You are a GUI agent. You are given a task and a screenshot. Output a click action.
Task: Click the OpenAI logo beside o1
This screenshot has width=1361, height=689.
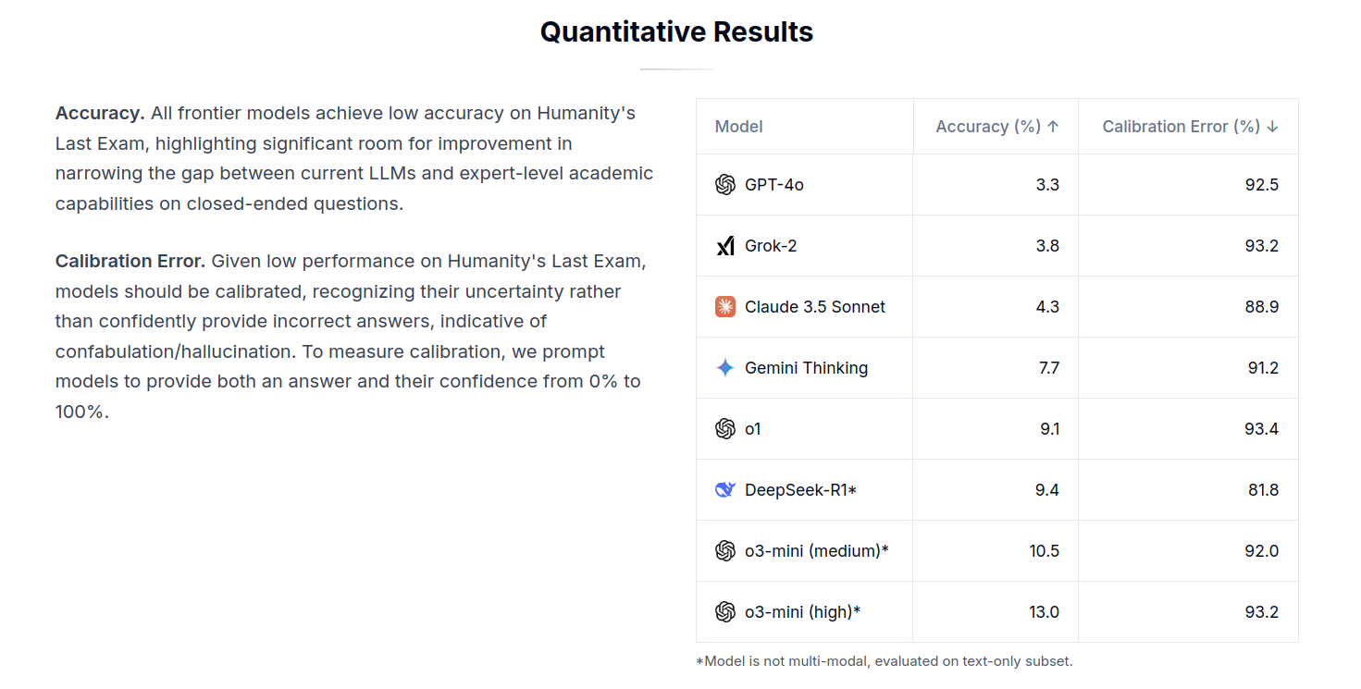coord(725,429)
